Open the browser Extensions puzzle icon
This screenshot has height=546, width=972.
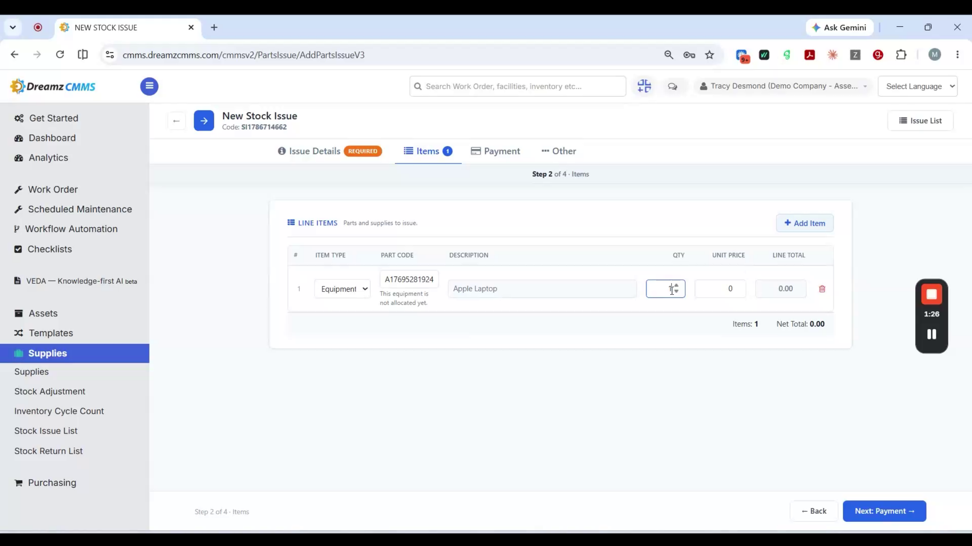tap(901, 55)
